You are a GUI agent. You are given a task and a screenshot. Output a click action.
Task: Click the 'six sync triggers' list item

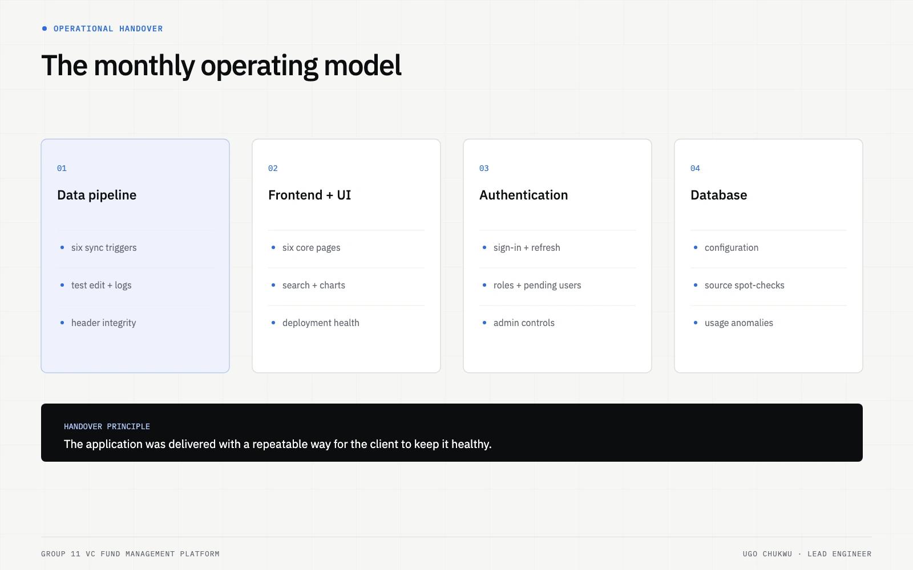point(104,247)
